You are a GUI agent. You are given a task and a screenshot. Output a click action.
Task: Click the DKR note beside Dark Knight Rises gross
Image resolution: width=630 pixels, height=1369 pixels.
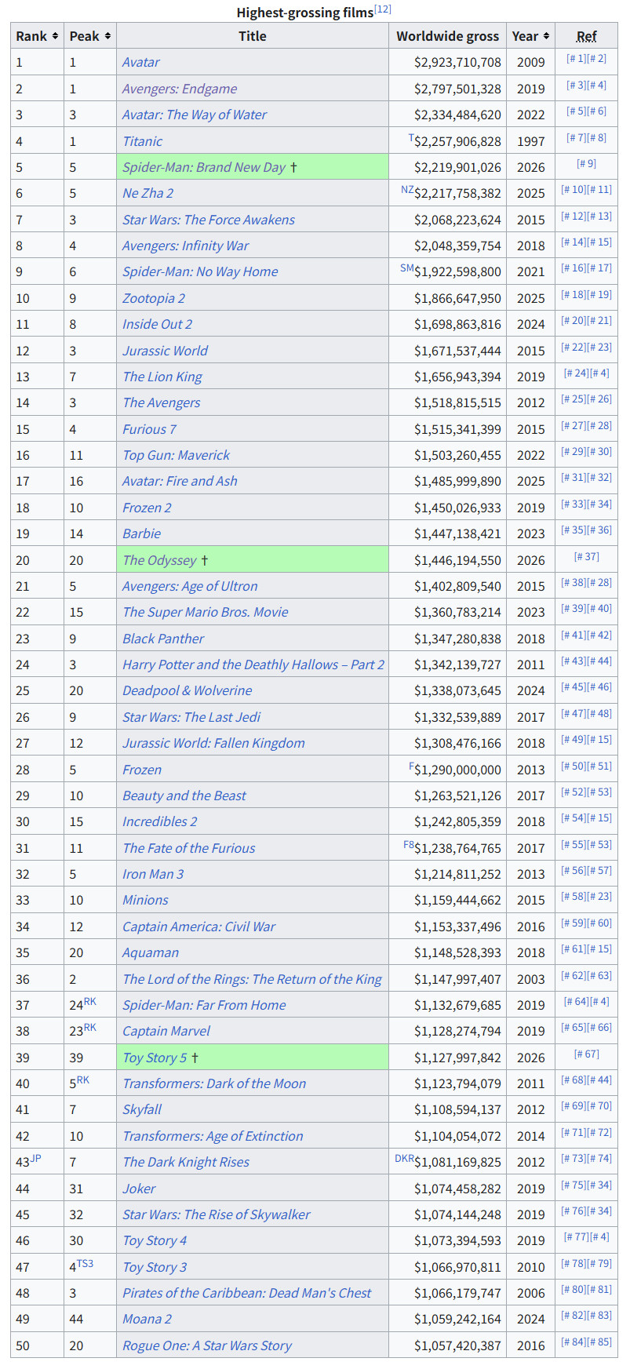point(404,1159)
